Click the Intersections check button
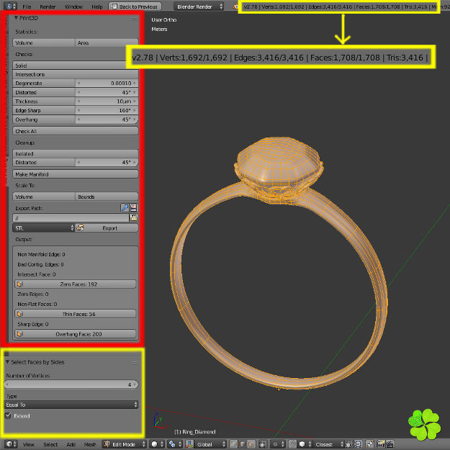 (76, 74)
